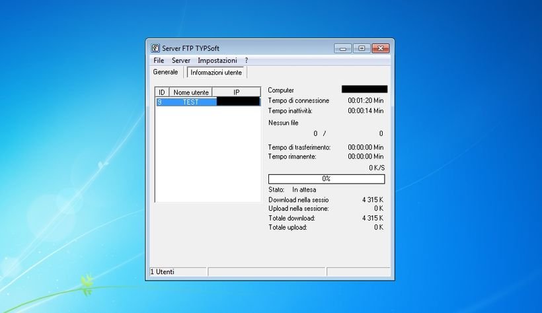Close the Server FTP TYPSoft window
Image resolution: width=542 pixels, height=313 pixels.
tap(380, 48)
